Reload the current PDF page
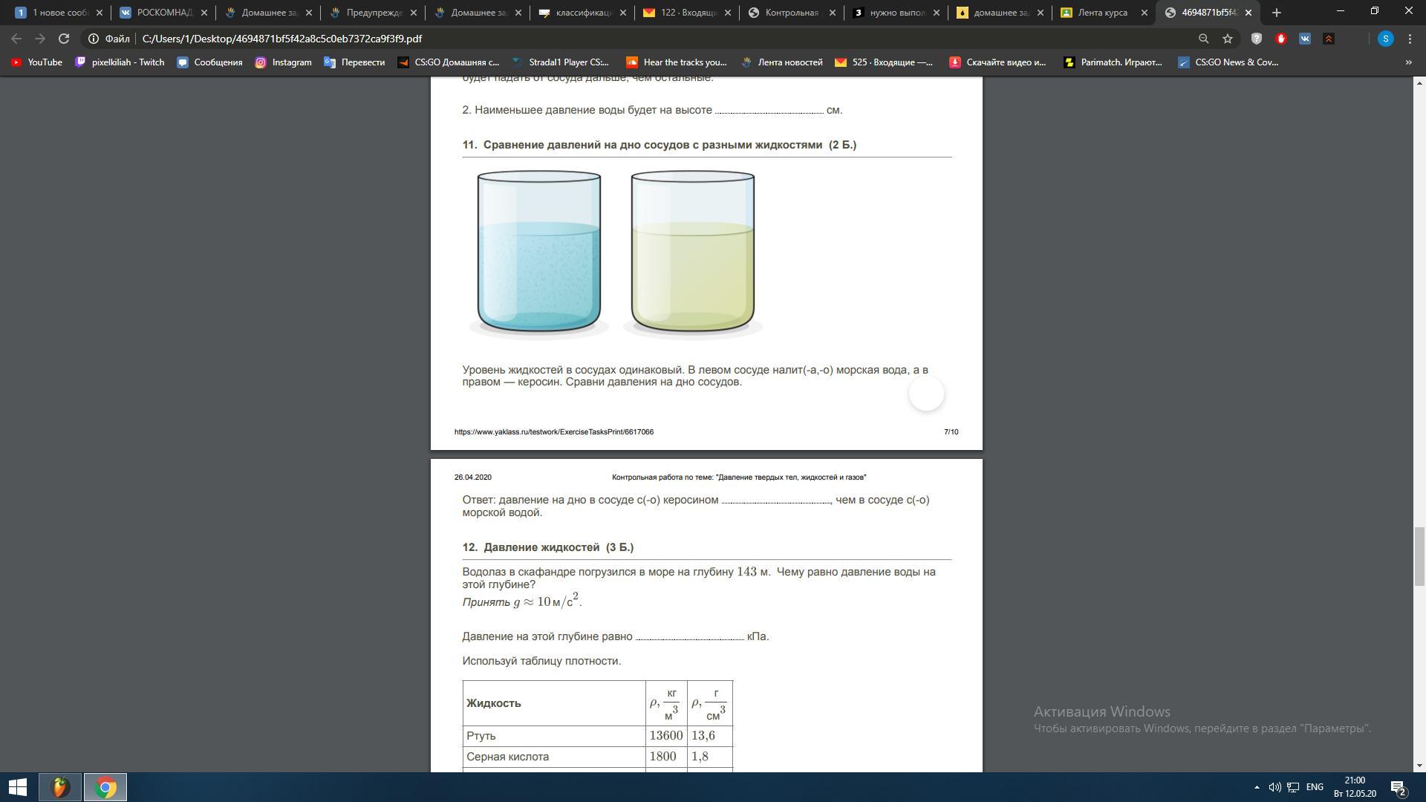The image size is (1426, 802). [x=64, y=39]
